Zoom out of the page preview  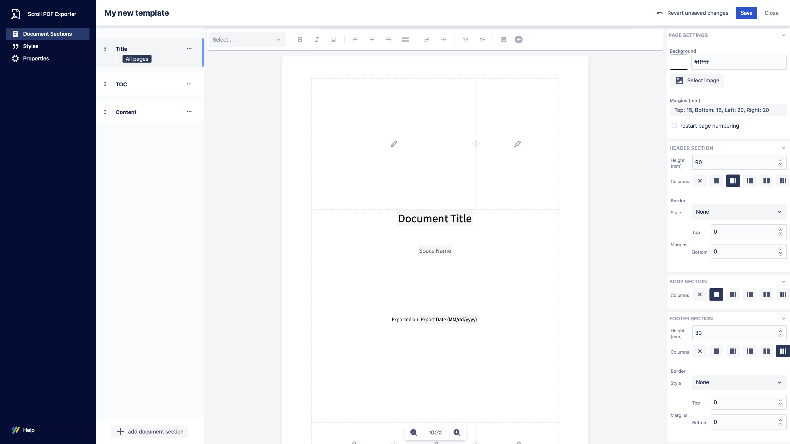coord(414,432)
